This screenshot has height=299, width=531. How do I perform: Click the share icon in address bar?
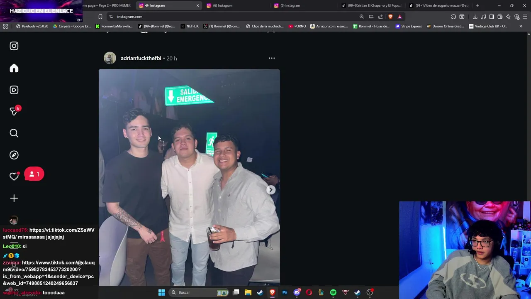coord(380,17)
